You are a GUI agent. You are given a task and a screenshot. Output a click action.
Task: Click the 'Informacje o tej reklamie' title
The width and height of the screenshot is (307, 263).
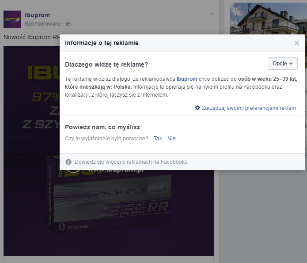[102, 43]
